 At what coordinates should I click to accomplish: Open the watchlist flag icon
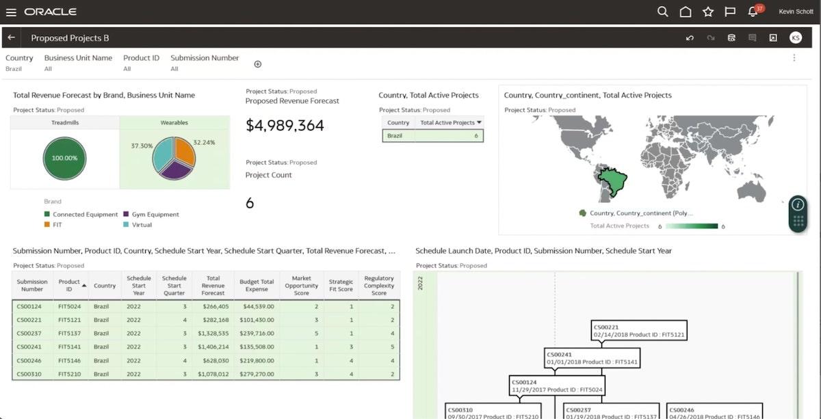click(x=730, y=12)
